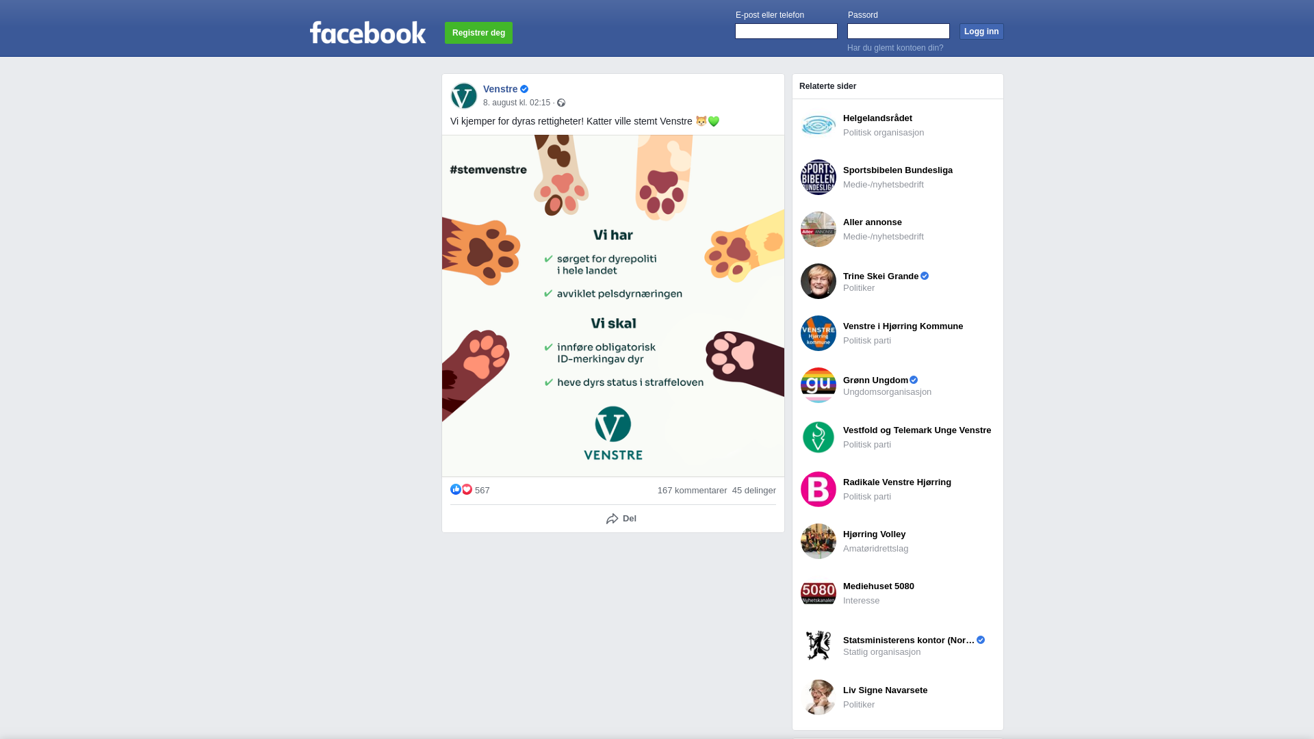Click Statsministerens kontor lion crest
Screen dimensions: 1314x739
(x=819, y=645)
